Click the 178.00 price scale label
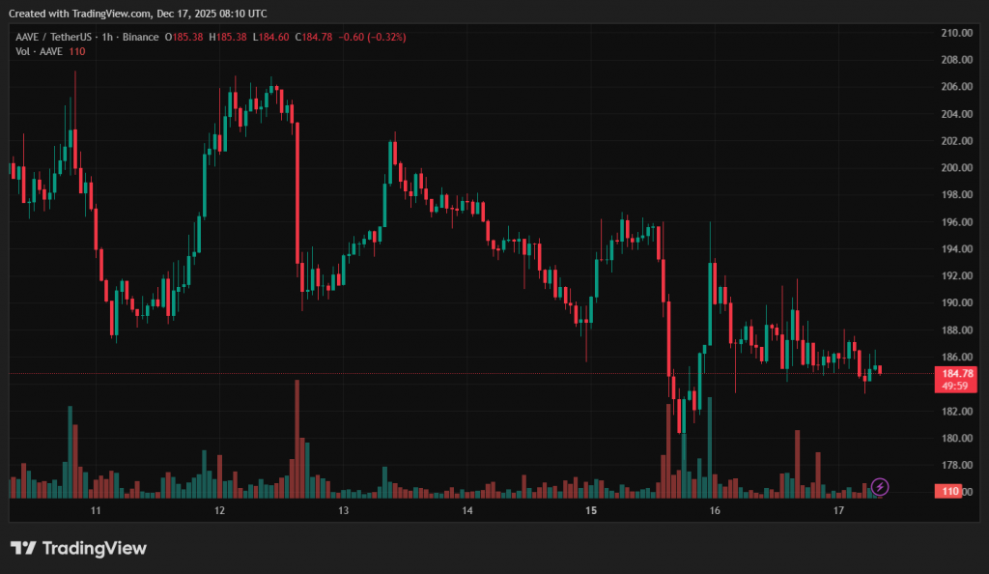The height and width of the screenshot is (574, 989). tap(956, 466)
